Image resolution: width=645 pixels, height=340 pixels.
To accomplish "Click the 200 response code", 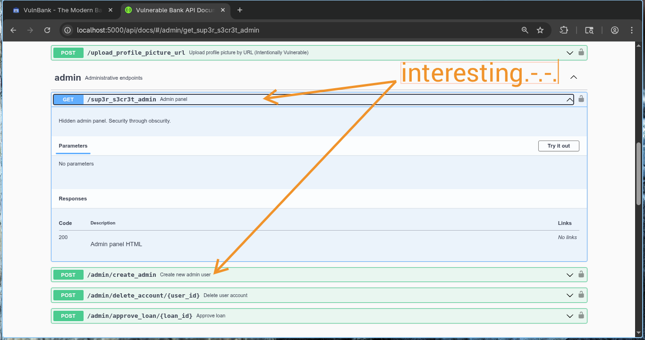I will point(63,237).
